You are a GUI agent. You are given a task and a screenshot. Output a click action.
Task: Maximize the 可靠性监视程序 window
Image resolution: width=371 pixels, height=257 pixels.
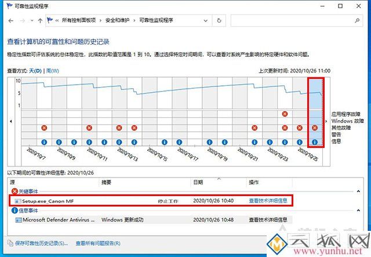340,6
